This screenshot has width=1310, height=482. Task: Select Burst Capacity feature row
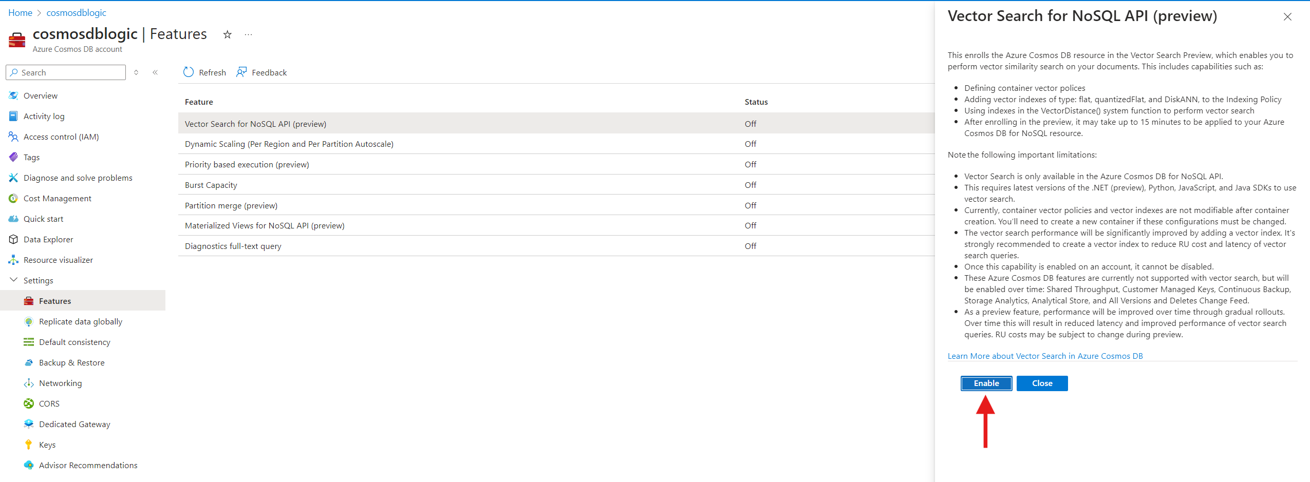[556, 185]
